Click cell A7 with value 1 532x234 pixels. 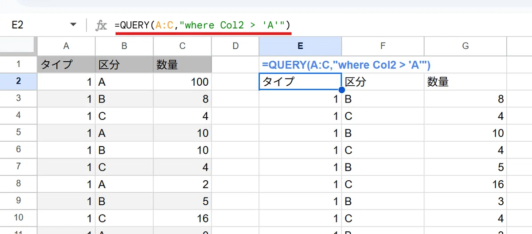tap(66, 167)
